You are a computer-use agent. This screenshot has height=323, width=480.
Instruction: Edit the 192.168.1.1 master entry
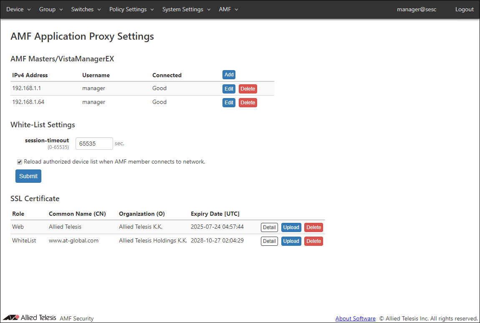(229, 89)
